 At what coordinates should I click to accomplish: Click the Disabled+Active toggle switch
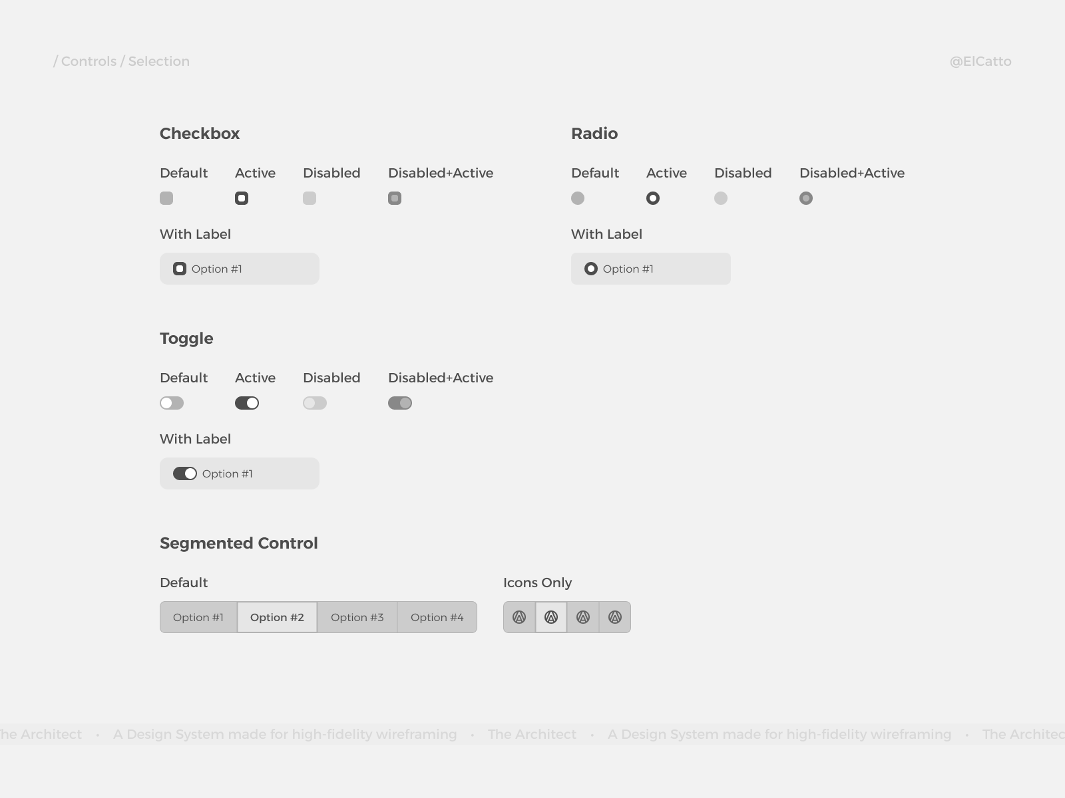coord(400,403)
